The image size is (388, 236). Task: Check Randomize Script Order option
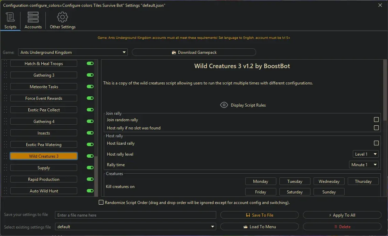tap(101, 203)
